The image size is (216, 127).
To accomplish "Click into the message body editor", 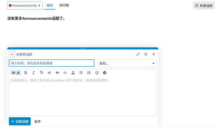I will click(x=83, y=96).
